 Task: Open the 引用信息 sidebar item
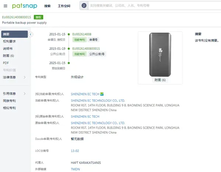[x=10, y=94]
